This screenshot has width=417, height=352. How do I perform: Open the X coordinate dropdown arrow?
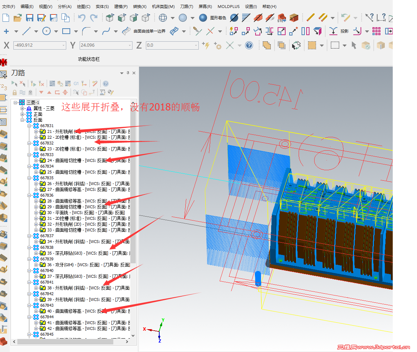point(64,46)
